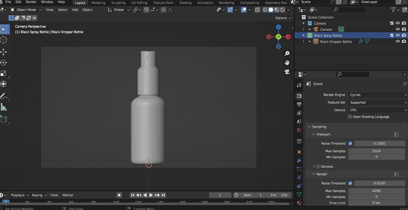Open the Render properties tab
The width and height of the screenshot is (408, 210).
(299, 96)
